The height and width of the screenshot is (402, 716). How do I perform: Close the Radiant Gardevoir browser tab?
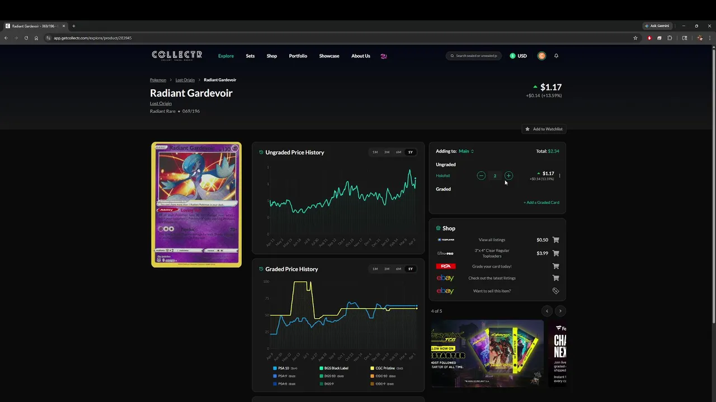(x=64, y=26)
